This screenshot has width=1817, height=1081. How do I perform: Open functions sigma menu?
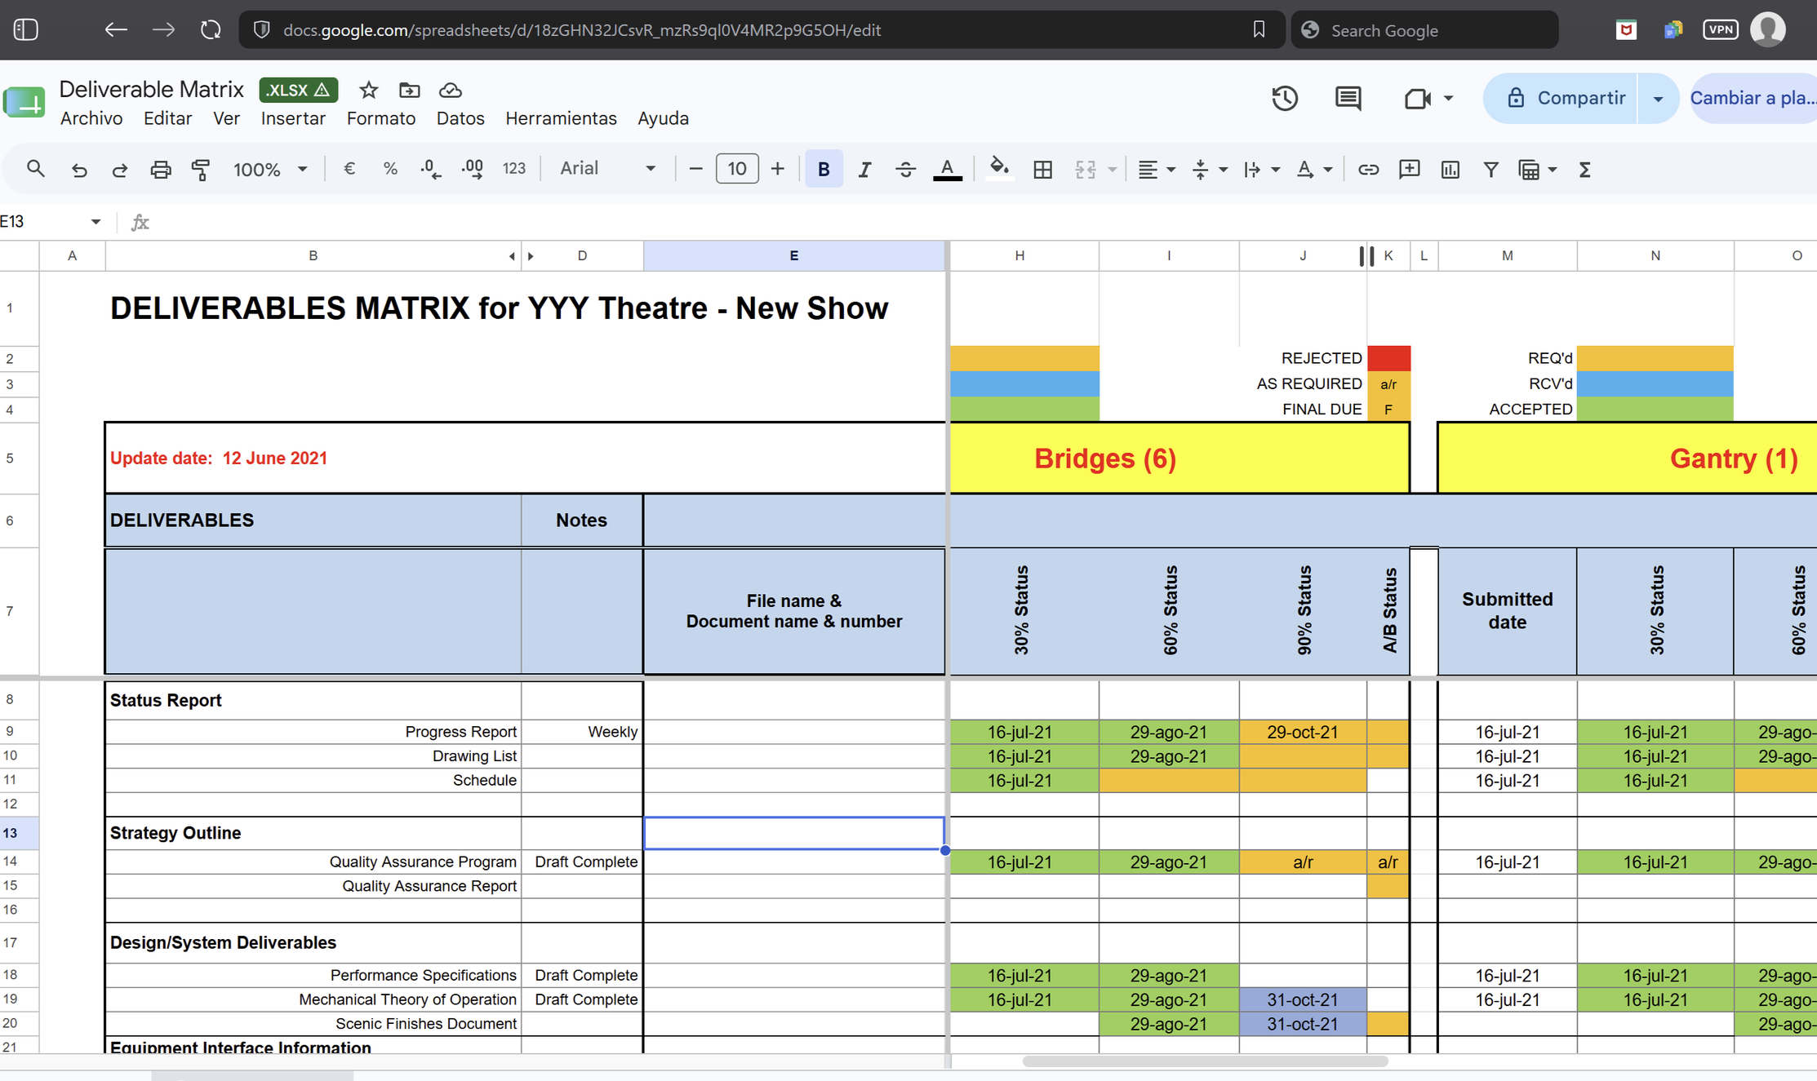pyautogui.click(x=1584, y=169)
